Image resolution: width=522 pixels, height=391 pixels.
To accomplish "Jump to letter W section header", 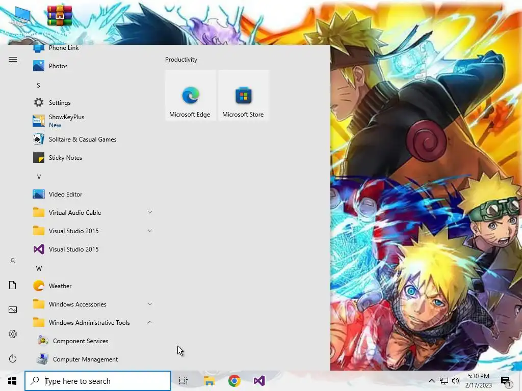I will pos(39,269).
